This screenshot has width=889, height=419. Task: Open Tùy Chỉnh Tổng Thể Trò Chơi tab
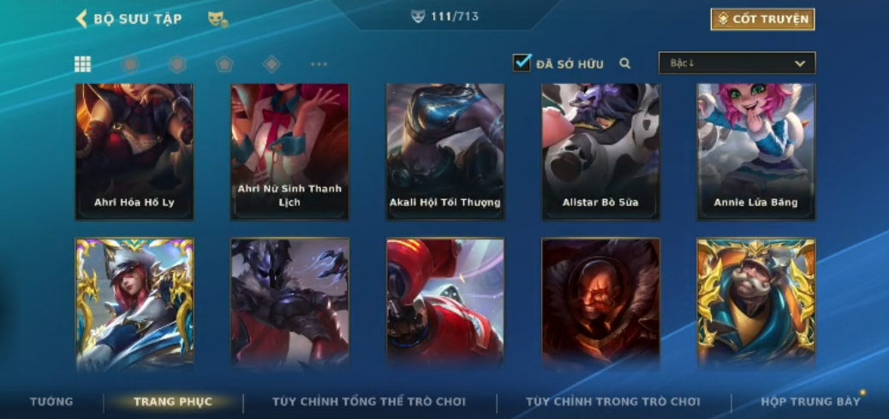coord(369,401)
